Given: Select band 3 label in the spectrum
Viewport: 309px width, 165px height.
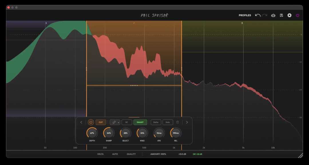Looking at the screenshot, I should click(242, 23).
